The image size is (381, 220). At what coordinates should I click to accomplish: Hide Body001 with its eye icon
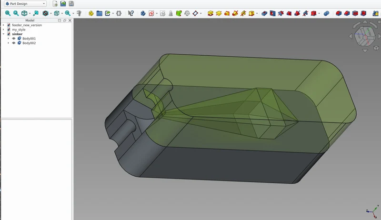pos(14,39)
